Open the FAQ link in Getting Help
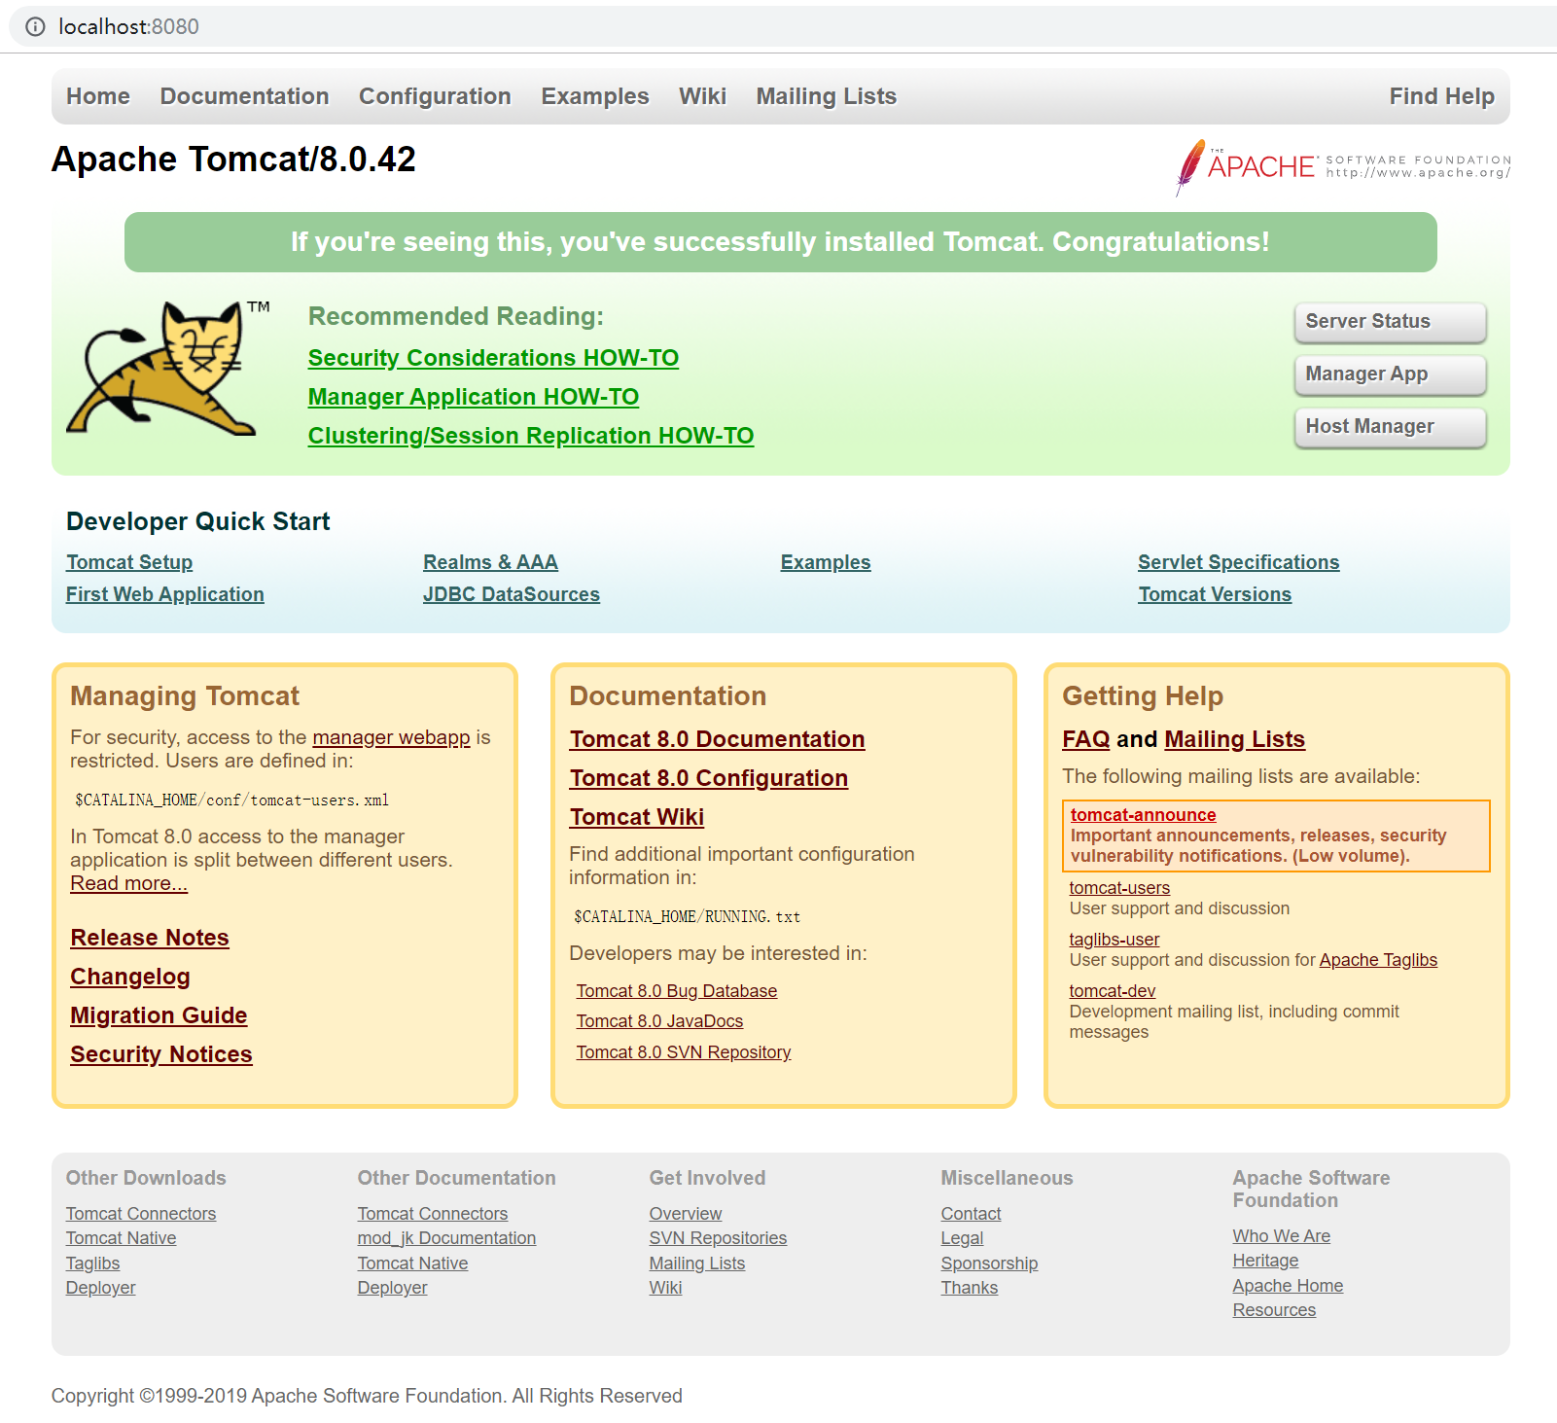 point(1086,739)
